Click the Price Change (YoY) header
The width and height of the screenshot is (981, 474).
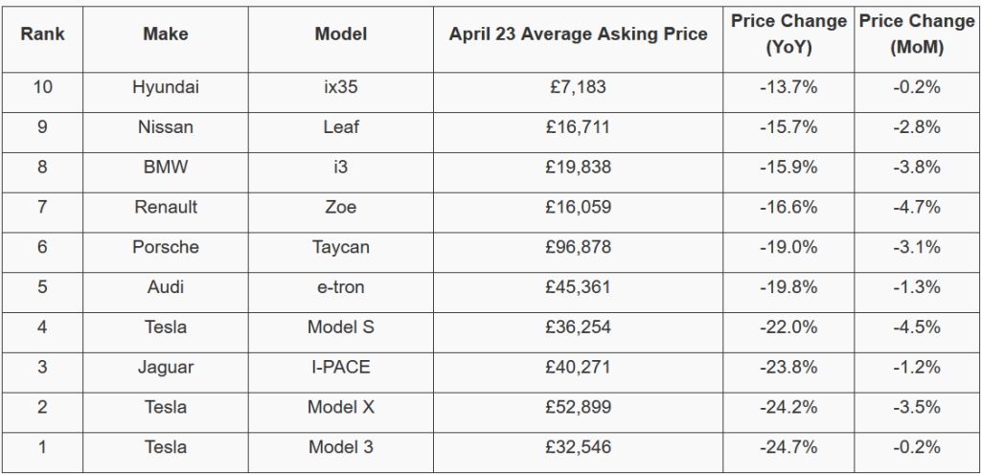788,34
